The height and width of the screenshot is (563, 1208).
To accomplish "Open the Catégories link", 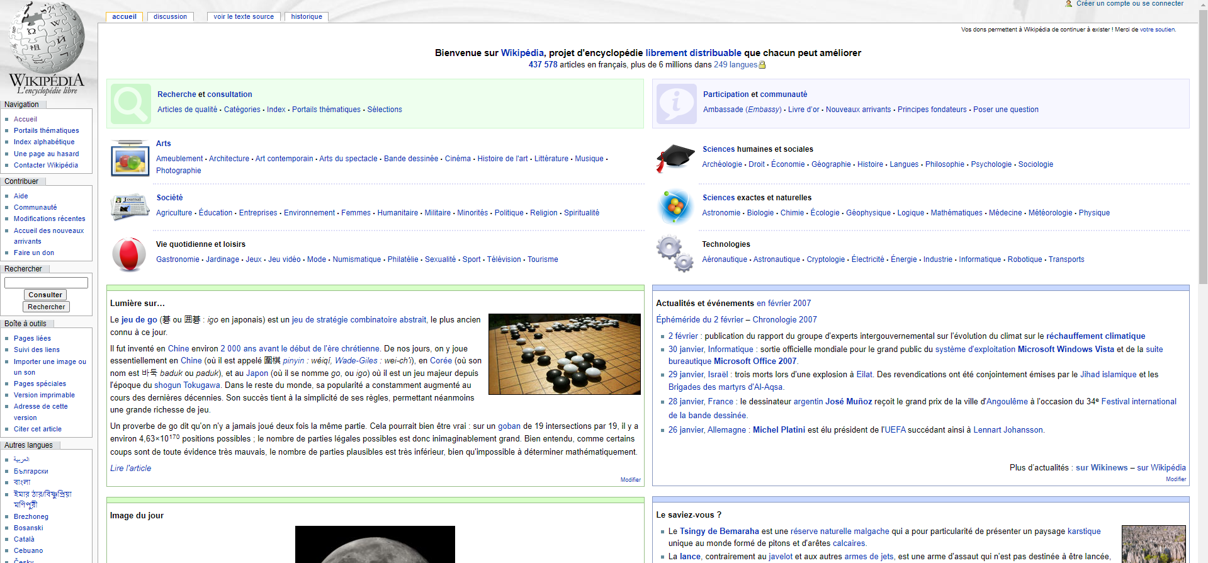I will coord(242,110).
